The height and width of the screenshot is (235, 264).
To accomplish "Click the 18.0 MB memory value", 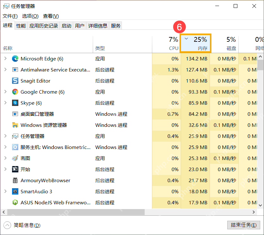I will point(198,191).
